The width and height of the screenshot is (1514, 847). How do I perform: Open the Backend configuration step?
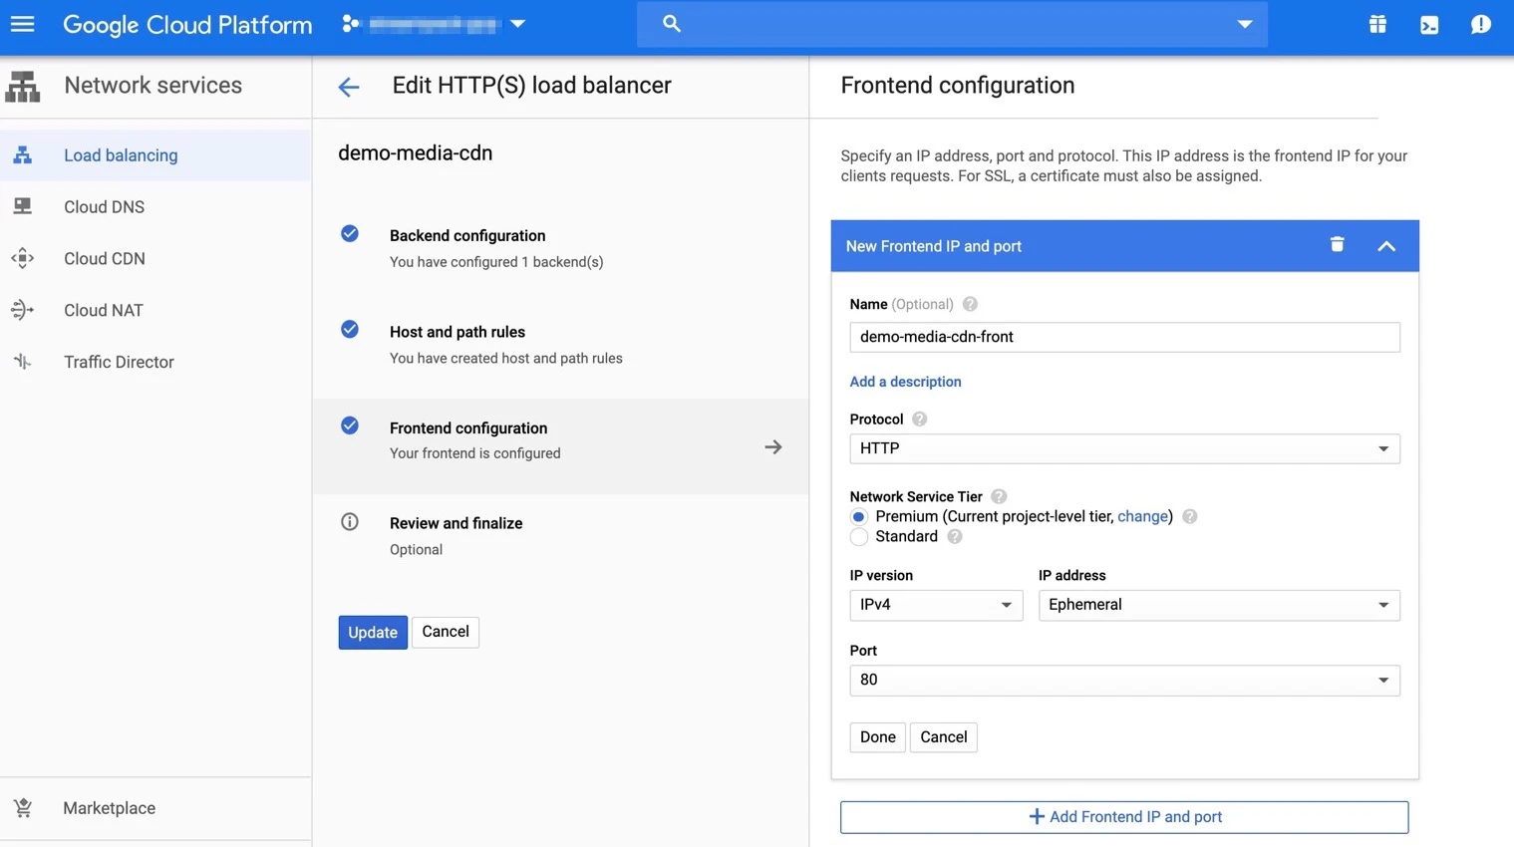[560, 248]
